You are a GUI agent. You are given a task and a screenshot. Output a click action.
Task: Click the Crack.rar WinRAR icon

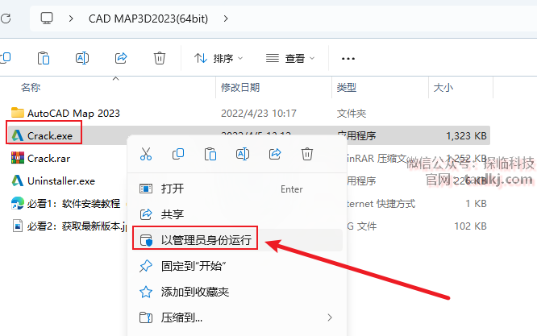[18, 158]
